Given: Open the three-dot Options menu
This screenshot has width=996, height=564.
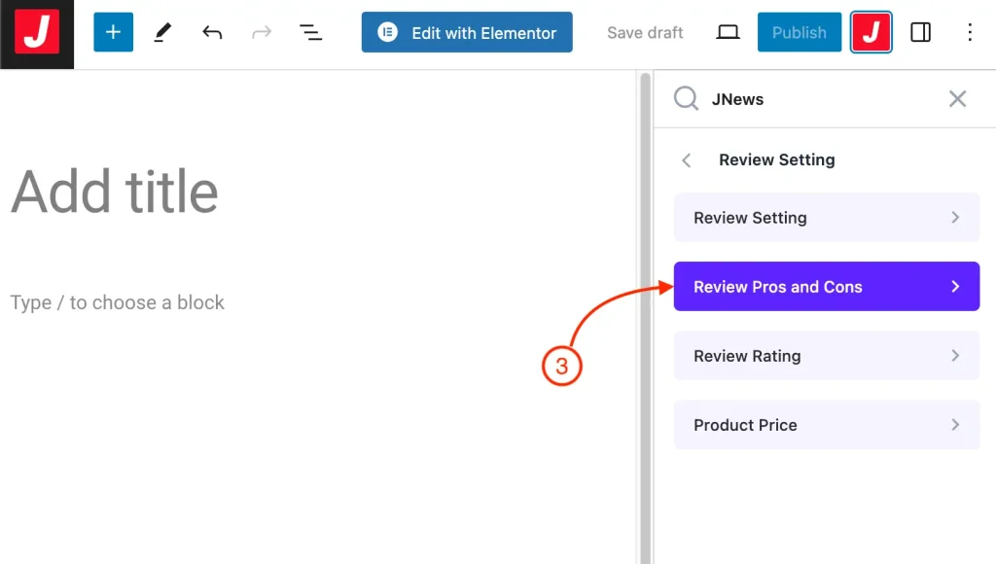Looking at the screenshot, I should click(969, 33).
